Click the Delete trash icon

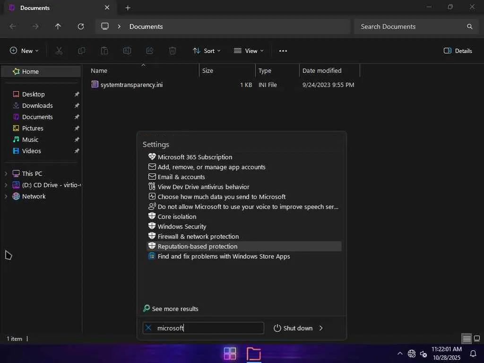pos(173,51)
